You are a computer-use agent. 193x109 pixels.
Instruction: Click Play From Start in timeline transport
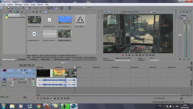45,98
